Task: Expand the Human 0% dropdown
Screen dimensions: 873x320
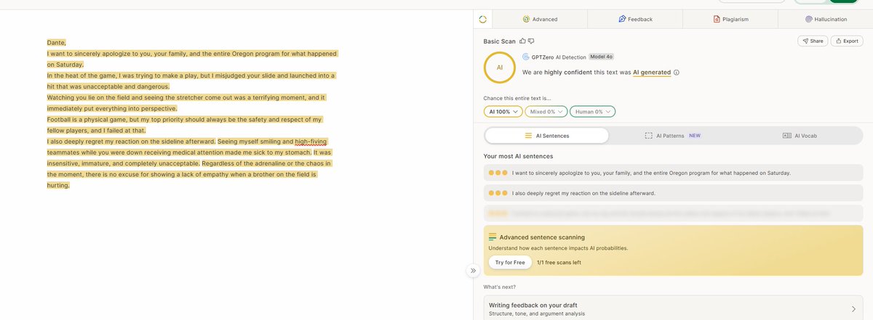Action: tap(593, 112)
